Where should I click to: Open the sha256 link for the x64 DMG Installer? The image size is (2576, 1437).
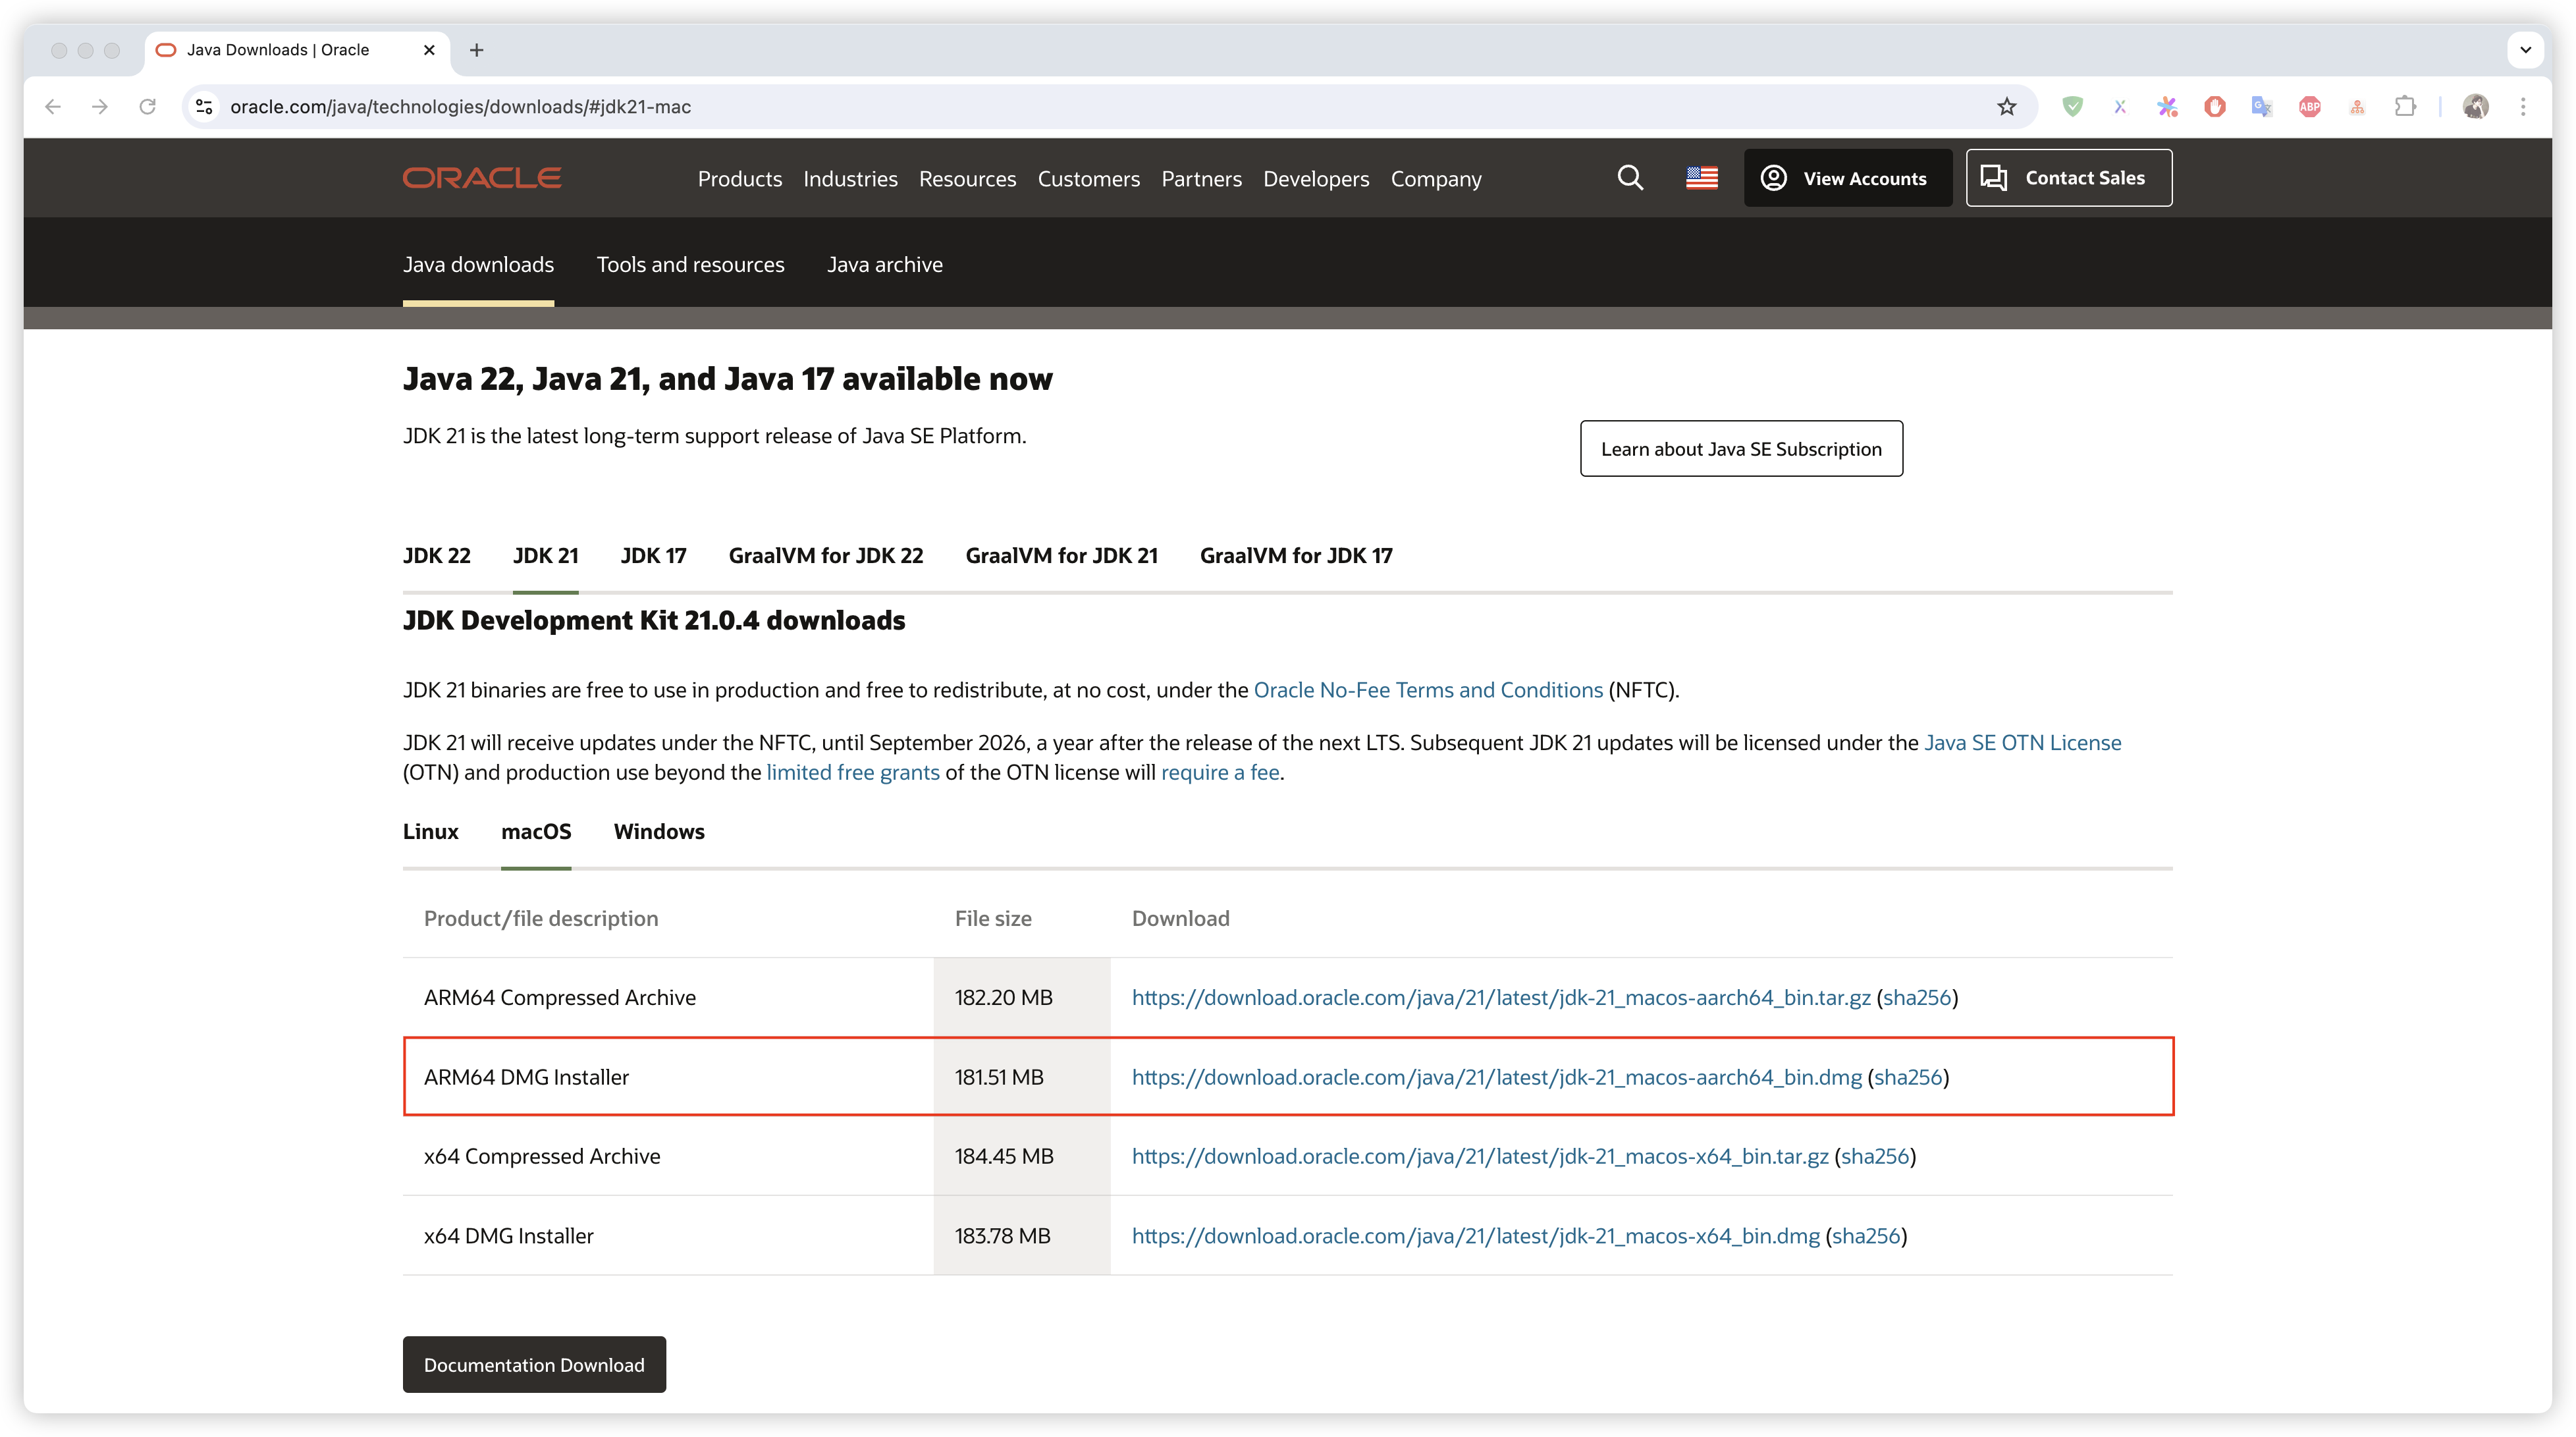pyautogui.click(x=1866, y=1236)
